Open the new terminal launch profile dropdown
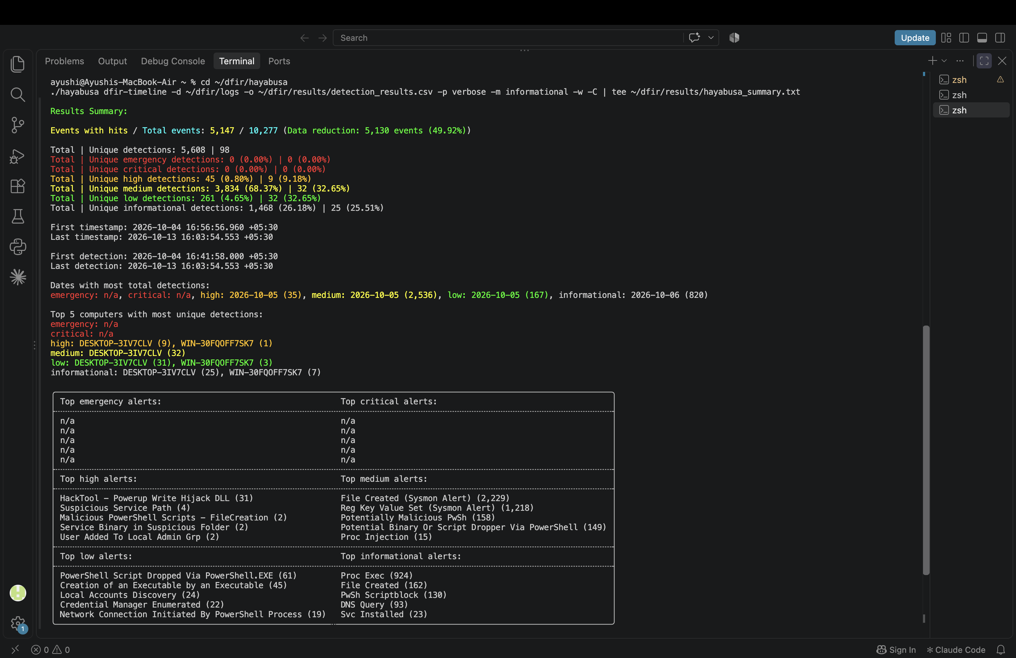Image resolution: width=1016 pixels, height=658 pixels. tap(944, 61)
